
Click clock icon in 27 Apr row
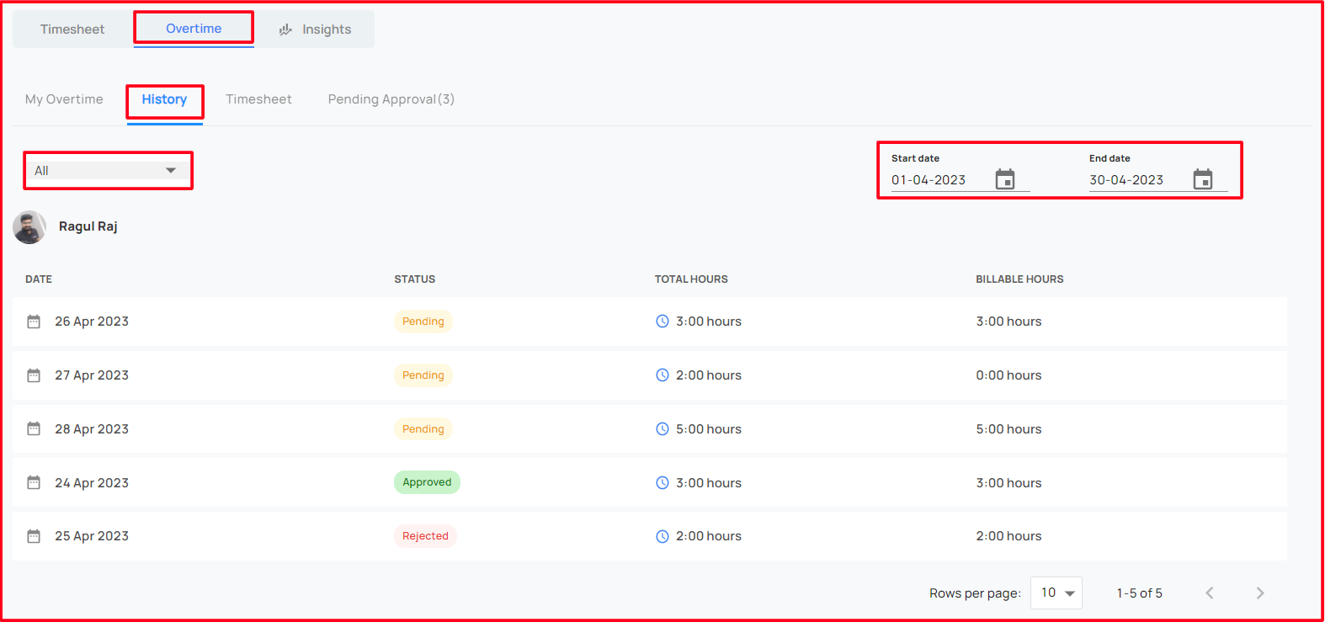pyautogui.click(x=662, y=375)
